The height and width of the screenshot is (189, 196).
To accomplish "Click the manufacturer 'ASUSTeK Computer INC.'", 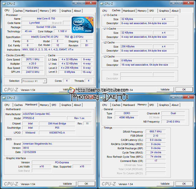I will click(57, 114).
